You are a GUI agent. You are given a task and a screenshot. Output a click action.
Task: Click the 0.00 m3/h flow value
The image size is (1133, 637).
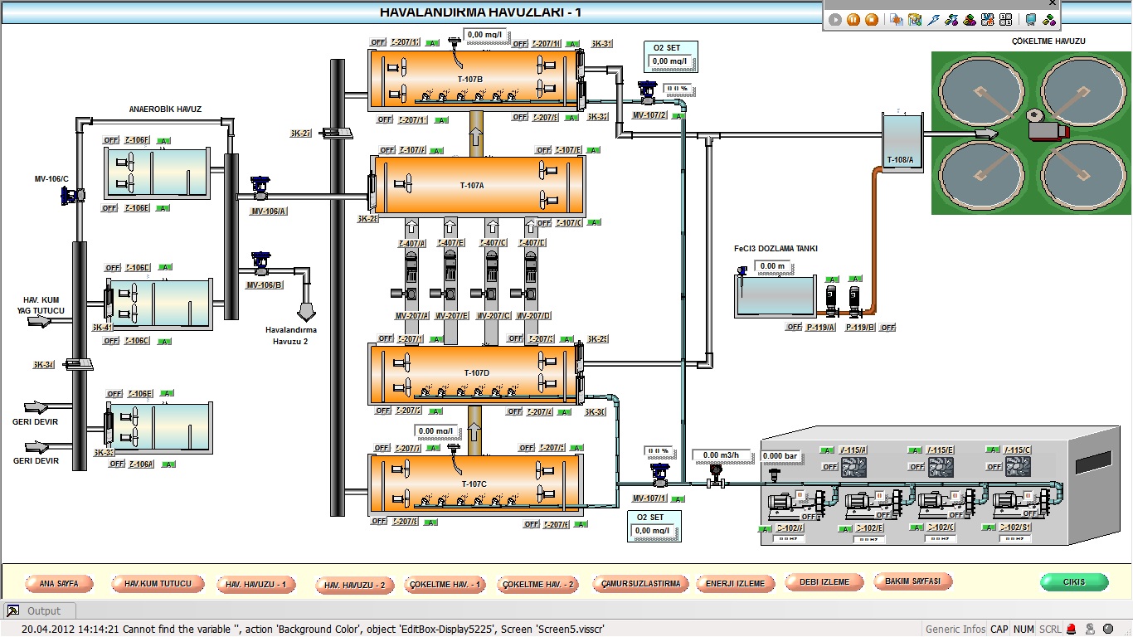coord(722,455)
